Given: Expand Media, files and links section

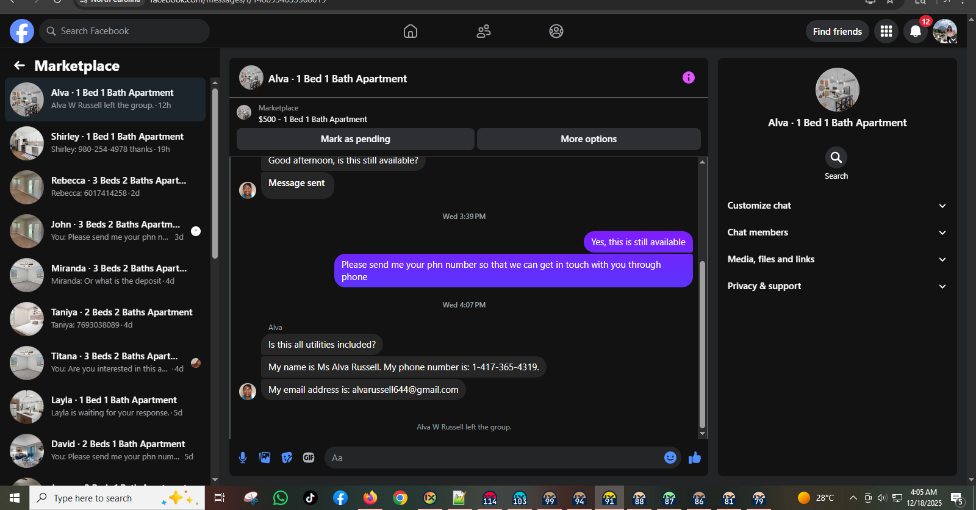Looking at the screenshot, I should point(837,259).
